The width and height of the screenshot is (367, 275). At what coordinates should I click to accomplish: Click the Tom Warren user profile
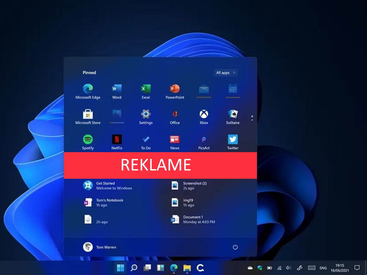(x=100, y=247)
